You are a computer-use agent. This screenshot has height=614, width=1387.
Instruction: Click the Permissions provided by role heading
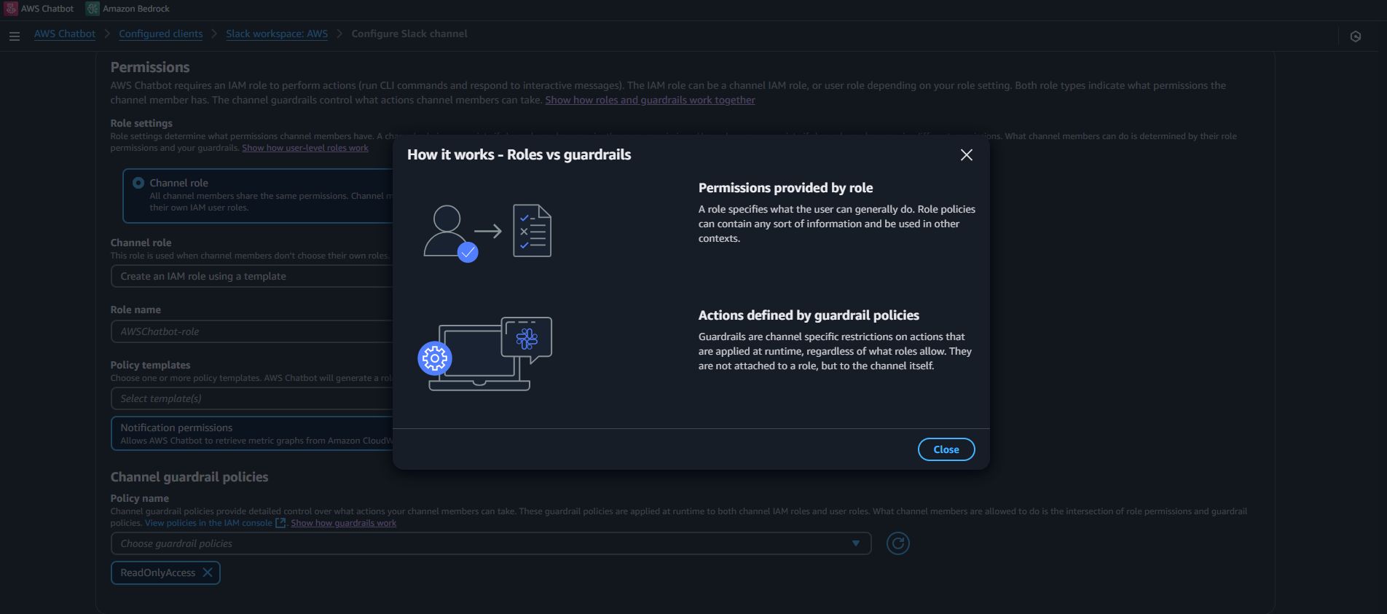[785, 188]
